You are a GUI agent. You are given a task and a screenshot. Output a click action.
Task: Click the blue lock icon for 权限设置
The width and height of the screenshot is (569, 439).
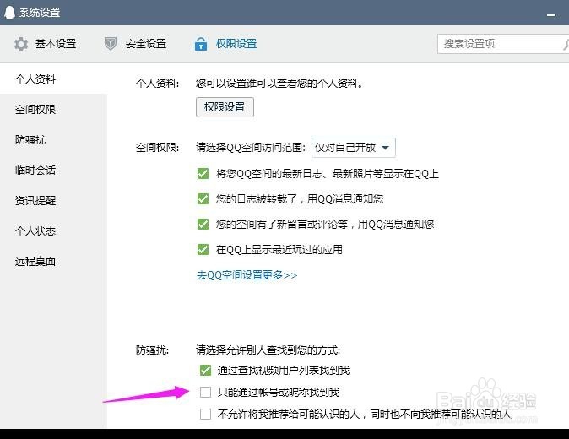[x=201, y=44]
